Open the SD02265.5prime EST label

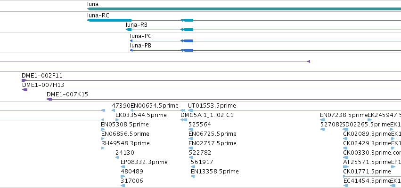(x=366, y=125)
